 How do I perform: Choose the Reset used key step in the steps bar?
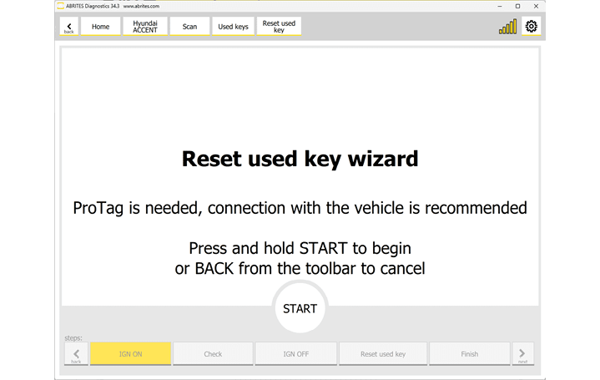(x=383, y=354)
